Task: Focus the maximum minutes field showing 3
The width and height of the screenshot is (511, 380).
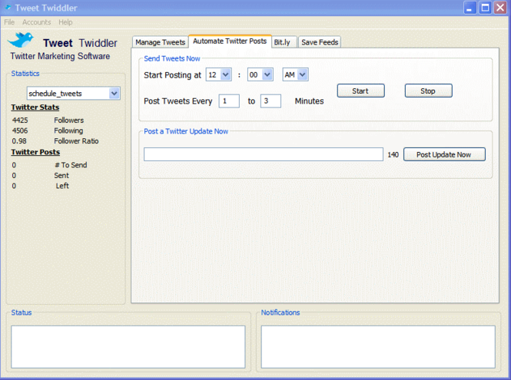Action: pyautogui.click(x=270, y=101)
